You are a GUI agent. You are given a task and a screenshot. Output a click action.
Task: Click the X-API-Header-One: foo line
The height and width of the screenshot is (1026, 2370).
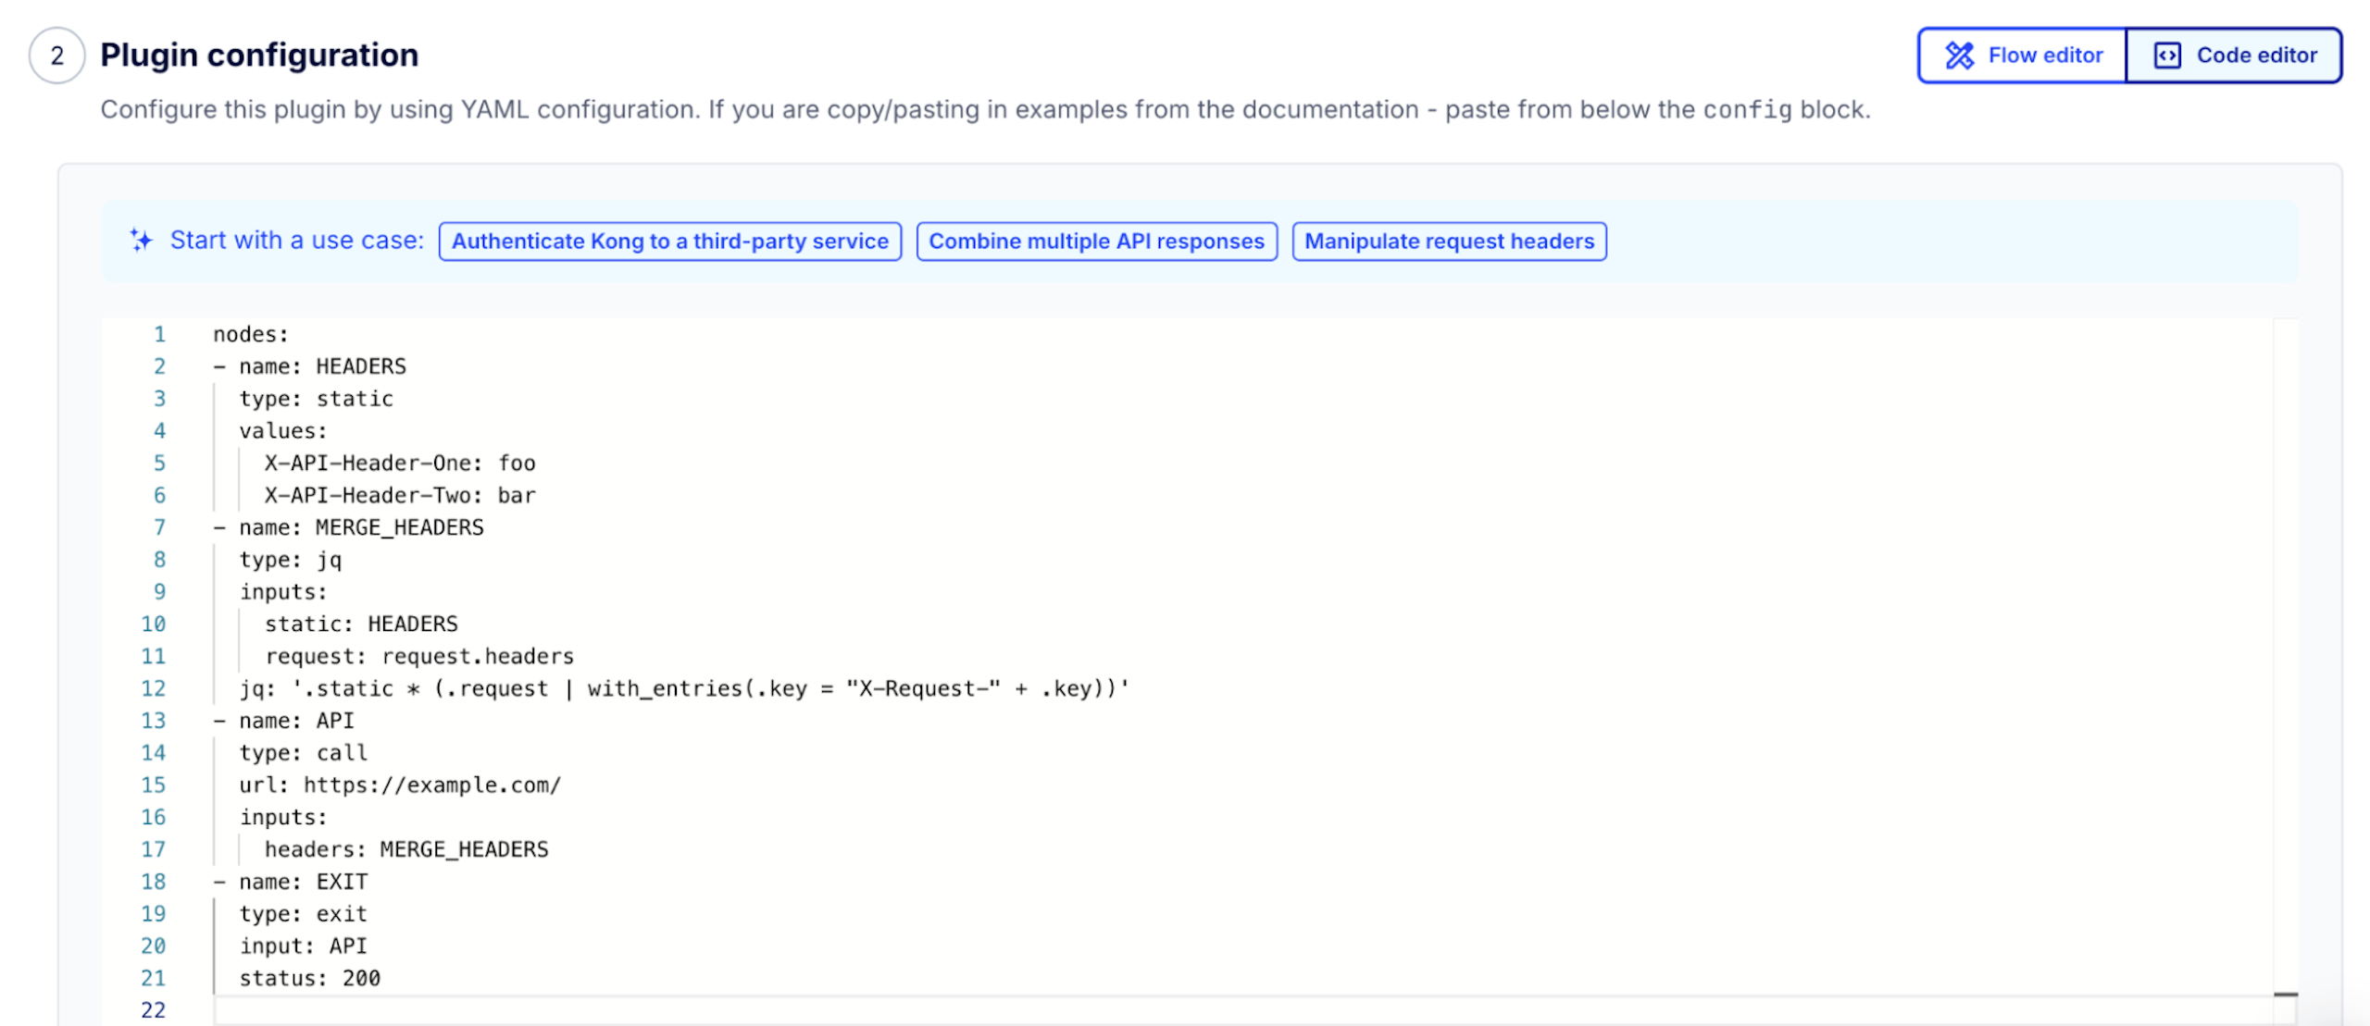(x=400, y=463)
